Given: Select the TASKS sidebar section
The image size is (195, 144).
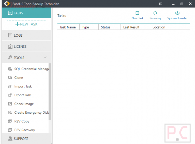Looking at the screenshot, I should tap(26, 13).
